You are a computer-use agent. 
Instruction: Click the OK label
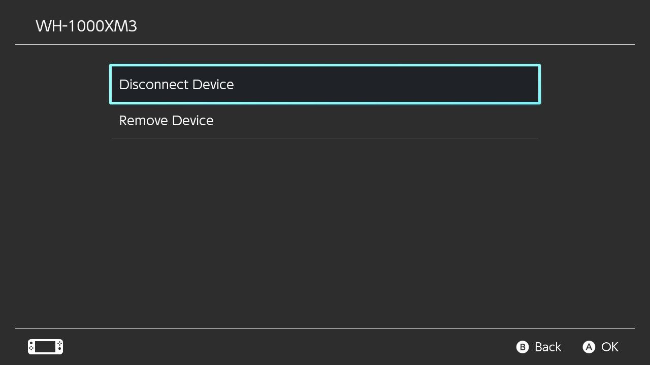609,347
